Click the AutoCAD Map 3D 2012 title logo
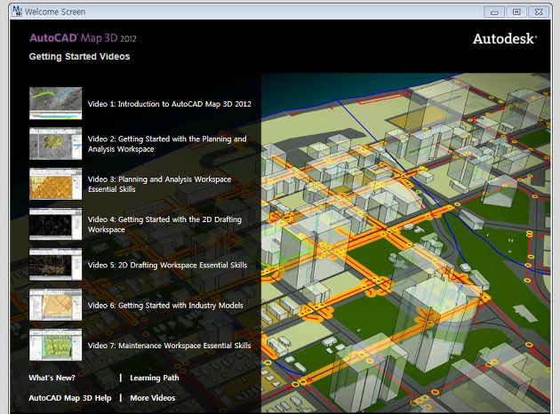 click(x=83, y=38)
